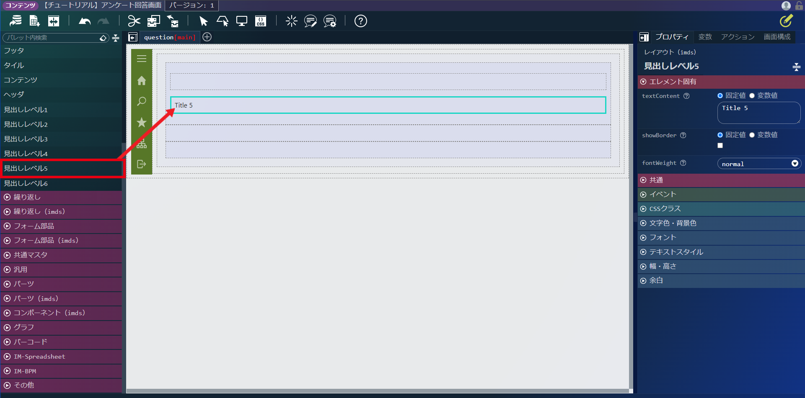The width and height of the screenshot is (805, 398).
Task: Open the CSS editor icon
Action: (x=261, y=21)
